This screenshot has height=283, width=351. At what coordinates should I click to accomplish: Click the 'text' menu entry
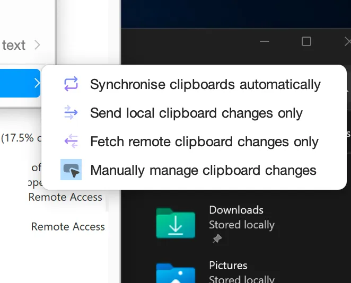pos(14,45)
